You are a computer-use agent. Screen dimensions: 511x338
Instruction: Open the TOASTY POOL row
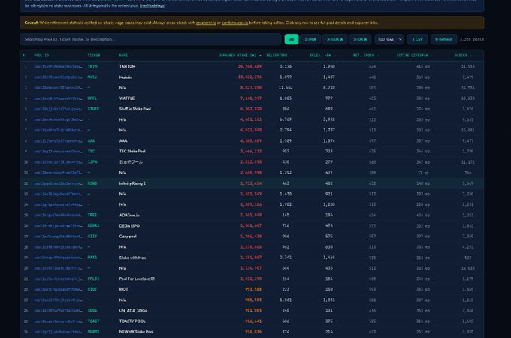252,321
